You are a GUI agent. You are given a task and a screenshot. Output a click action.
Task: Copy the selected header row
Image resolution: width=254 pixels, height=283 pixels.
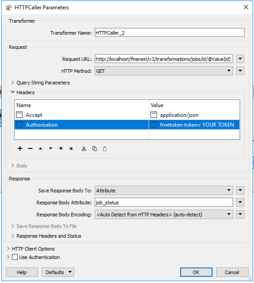tap(94, 148)
